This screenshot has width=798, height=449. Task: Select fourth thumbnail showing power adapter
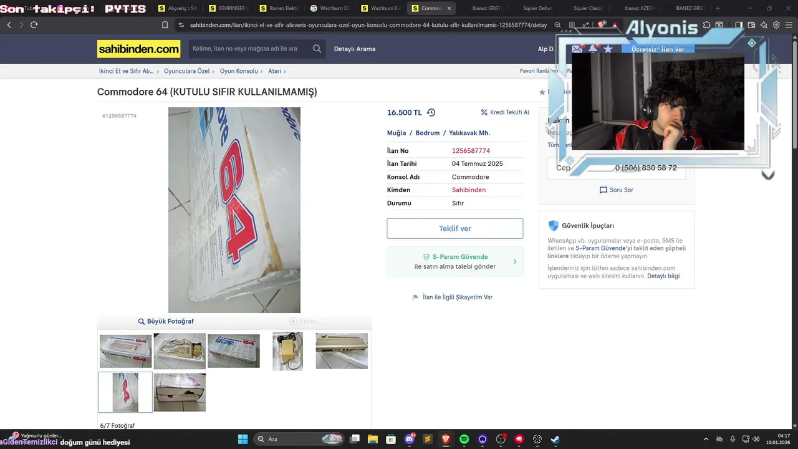tap(287, 351)
